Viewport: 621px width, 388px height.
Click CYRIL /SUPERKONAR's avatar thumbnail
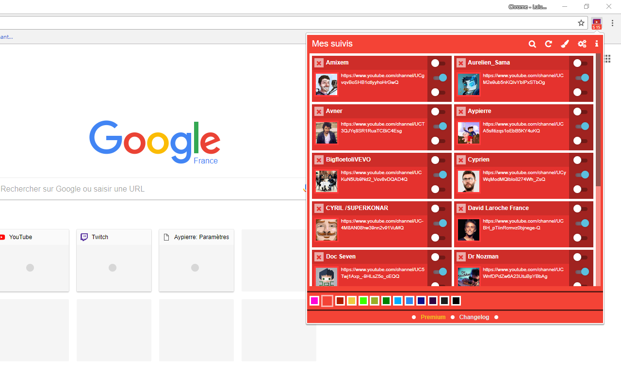click(x=327, y=230)
